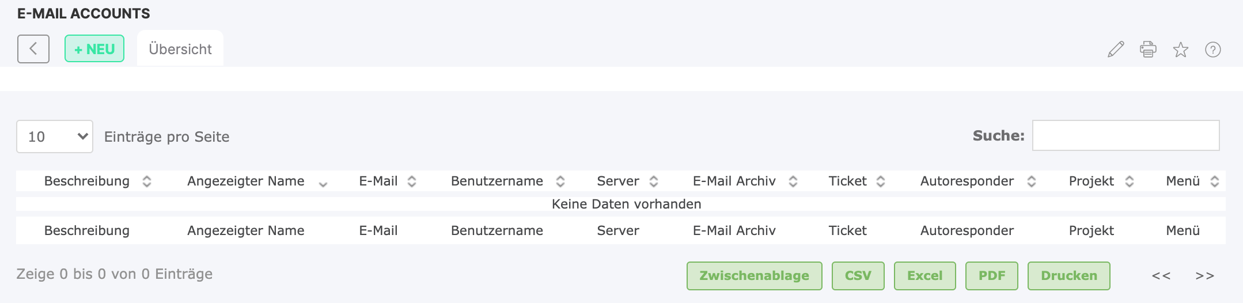Open entries per page dropdown
Viewport: 1243px width, 303px height.
click(x=55, y=137)
